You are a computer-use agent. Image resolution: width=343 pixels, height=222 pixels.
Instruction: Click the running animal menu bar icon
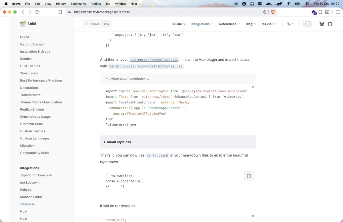click(279, 4)
